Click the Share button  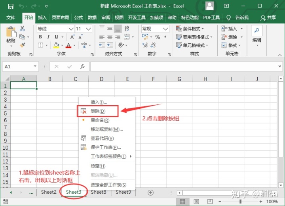(x=268, y=18)
